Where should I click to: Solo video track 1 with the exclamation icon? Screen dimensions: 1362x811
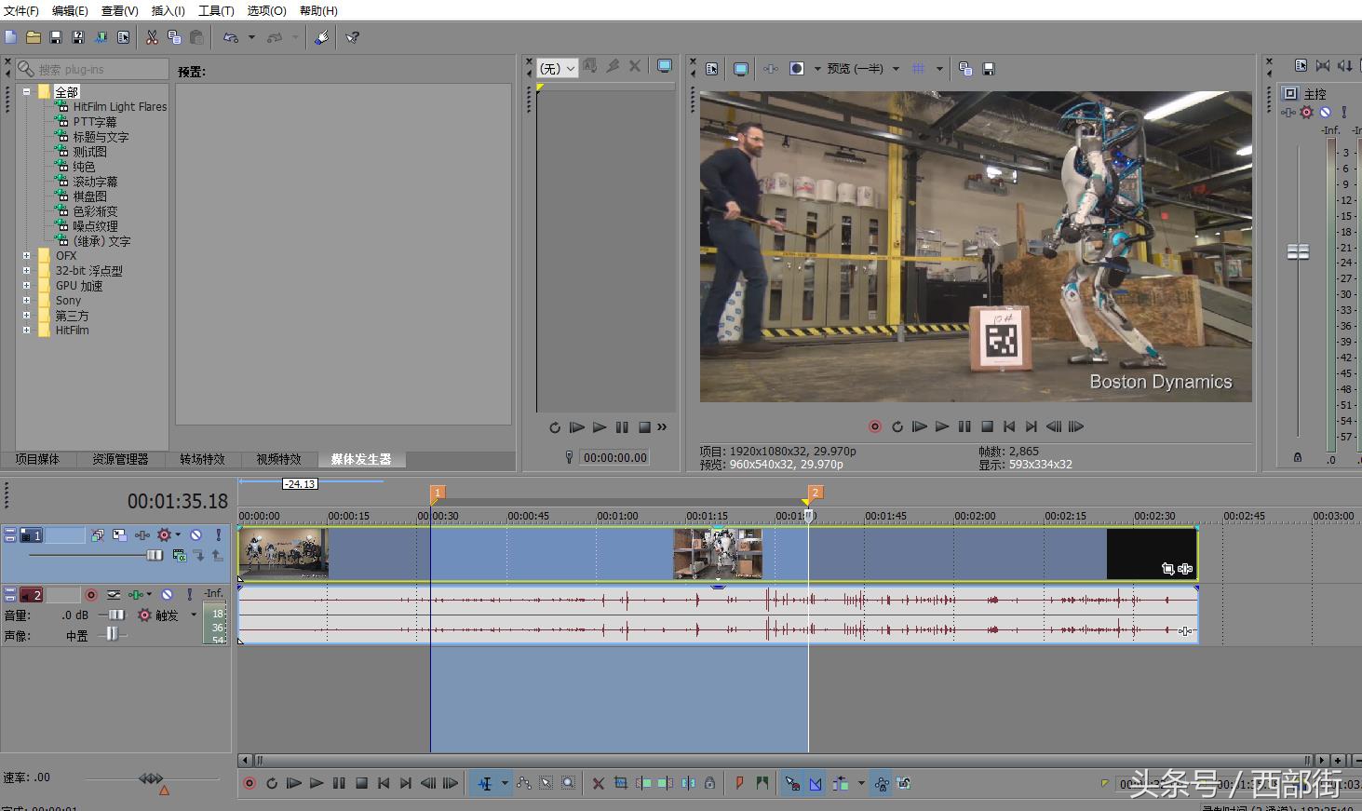point(218,535)
